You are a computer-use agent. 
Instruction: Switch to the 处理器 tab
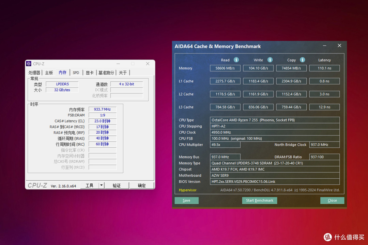(x=34, y=73)
